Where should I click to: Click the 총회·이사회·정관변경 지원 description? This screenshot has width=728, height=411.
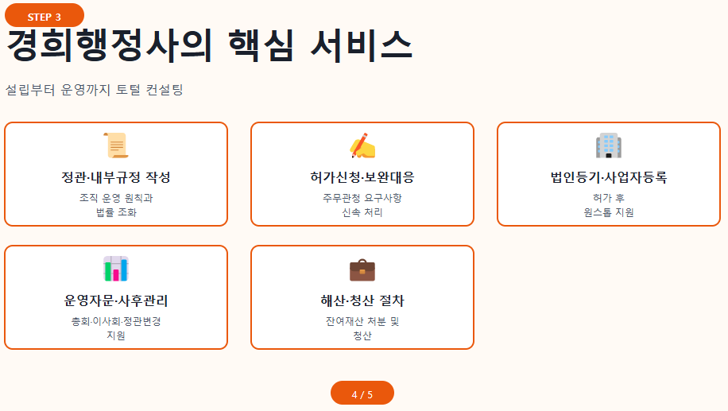pyautogui.click(x=116, y=328)
